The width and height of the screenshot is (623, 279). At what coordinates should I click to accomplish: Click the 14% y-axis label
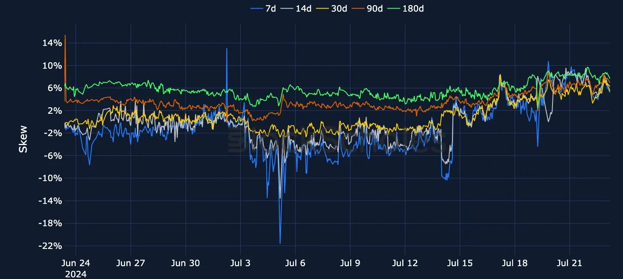tap(53, 43)
